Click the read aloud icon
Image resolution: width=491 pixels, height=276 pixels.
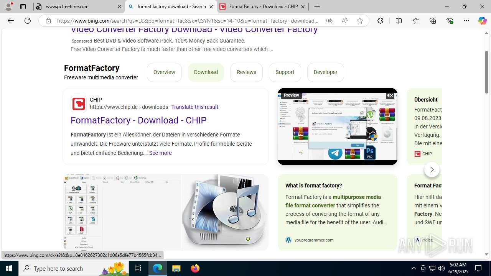click(x=344, y=21)
